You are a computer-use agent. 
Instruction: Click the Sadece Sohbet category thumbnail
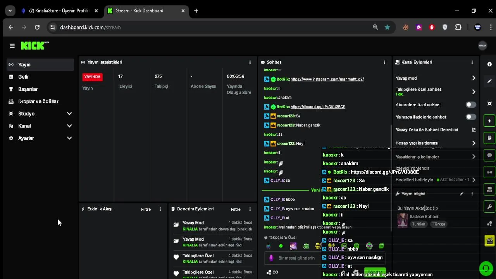(403, 220)
